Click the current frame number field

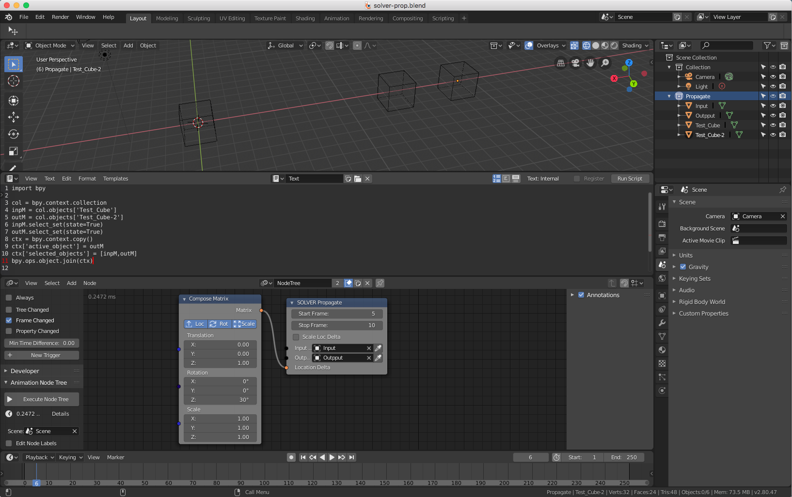[x=530, y=457]
